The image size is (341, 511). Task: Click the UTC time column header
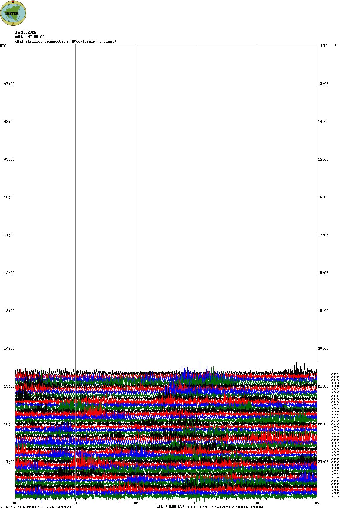pos(324,46)
